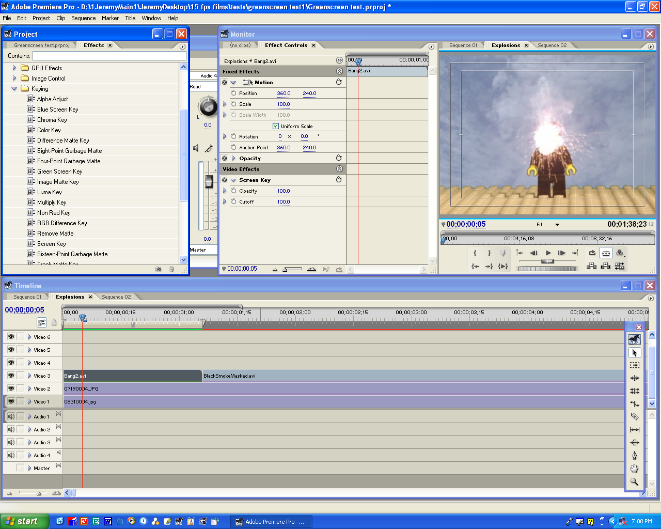Toggle Position animation stopwatch
Image resolution: width=661 pixels, height=529 pixels.
[233, 93]
